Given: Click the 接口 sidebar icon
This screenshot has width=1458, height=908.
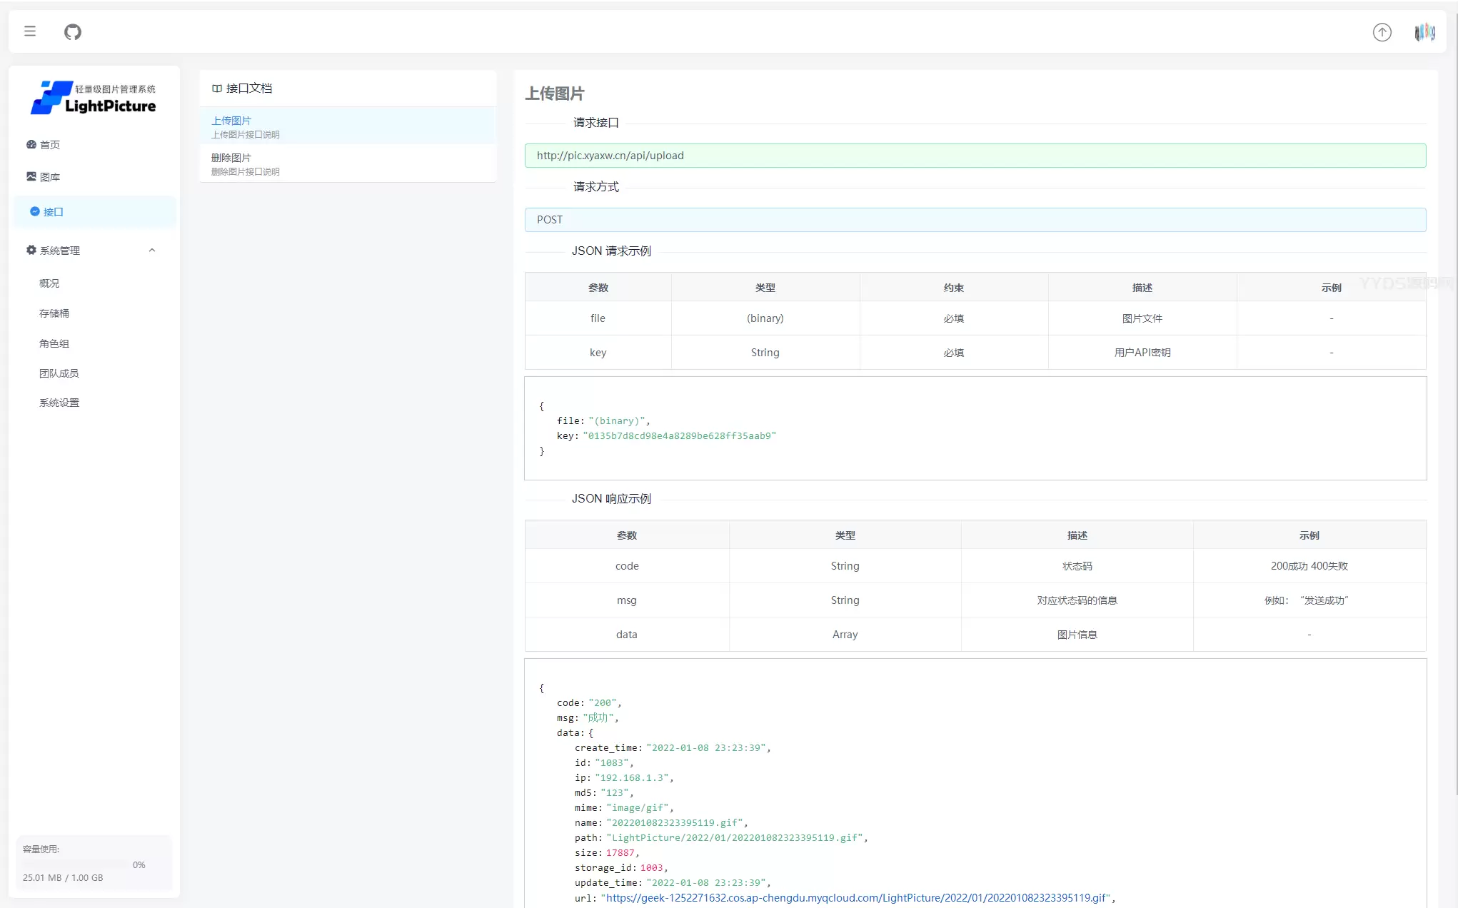Looking at the screenshot, I should pos(34,211).
